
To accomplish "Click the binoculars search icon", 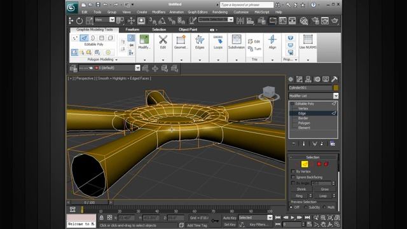I will pos(278,5).
